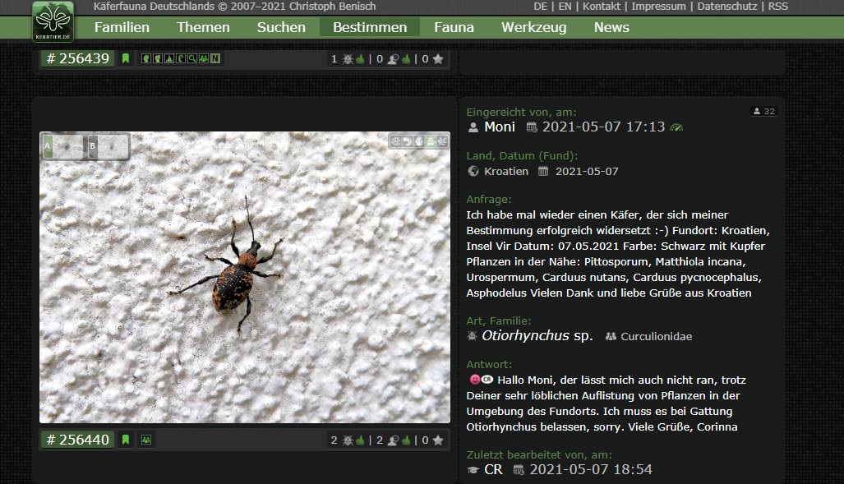Click the group icon next to bookmark of #256440
The width and height of the screenshot is (844, 484).
[146, 440]
